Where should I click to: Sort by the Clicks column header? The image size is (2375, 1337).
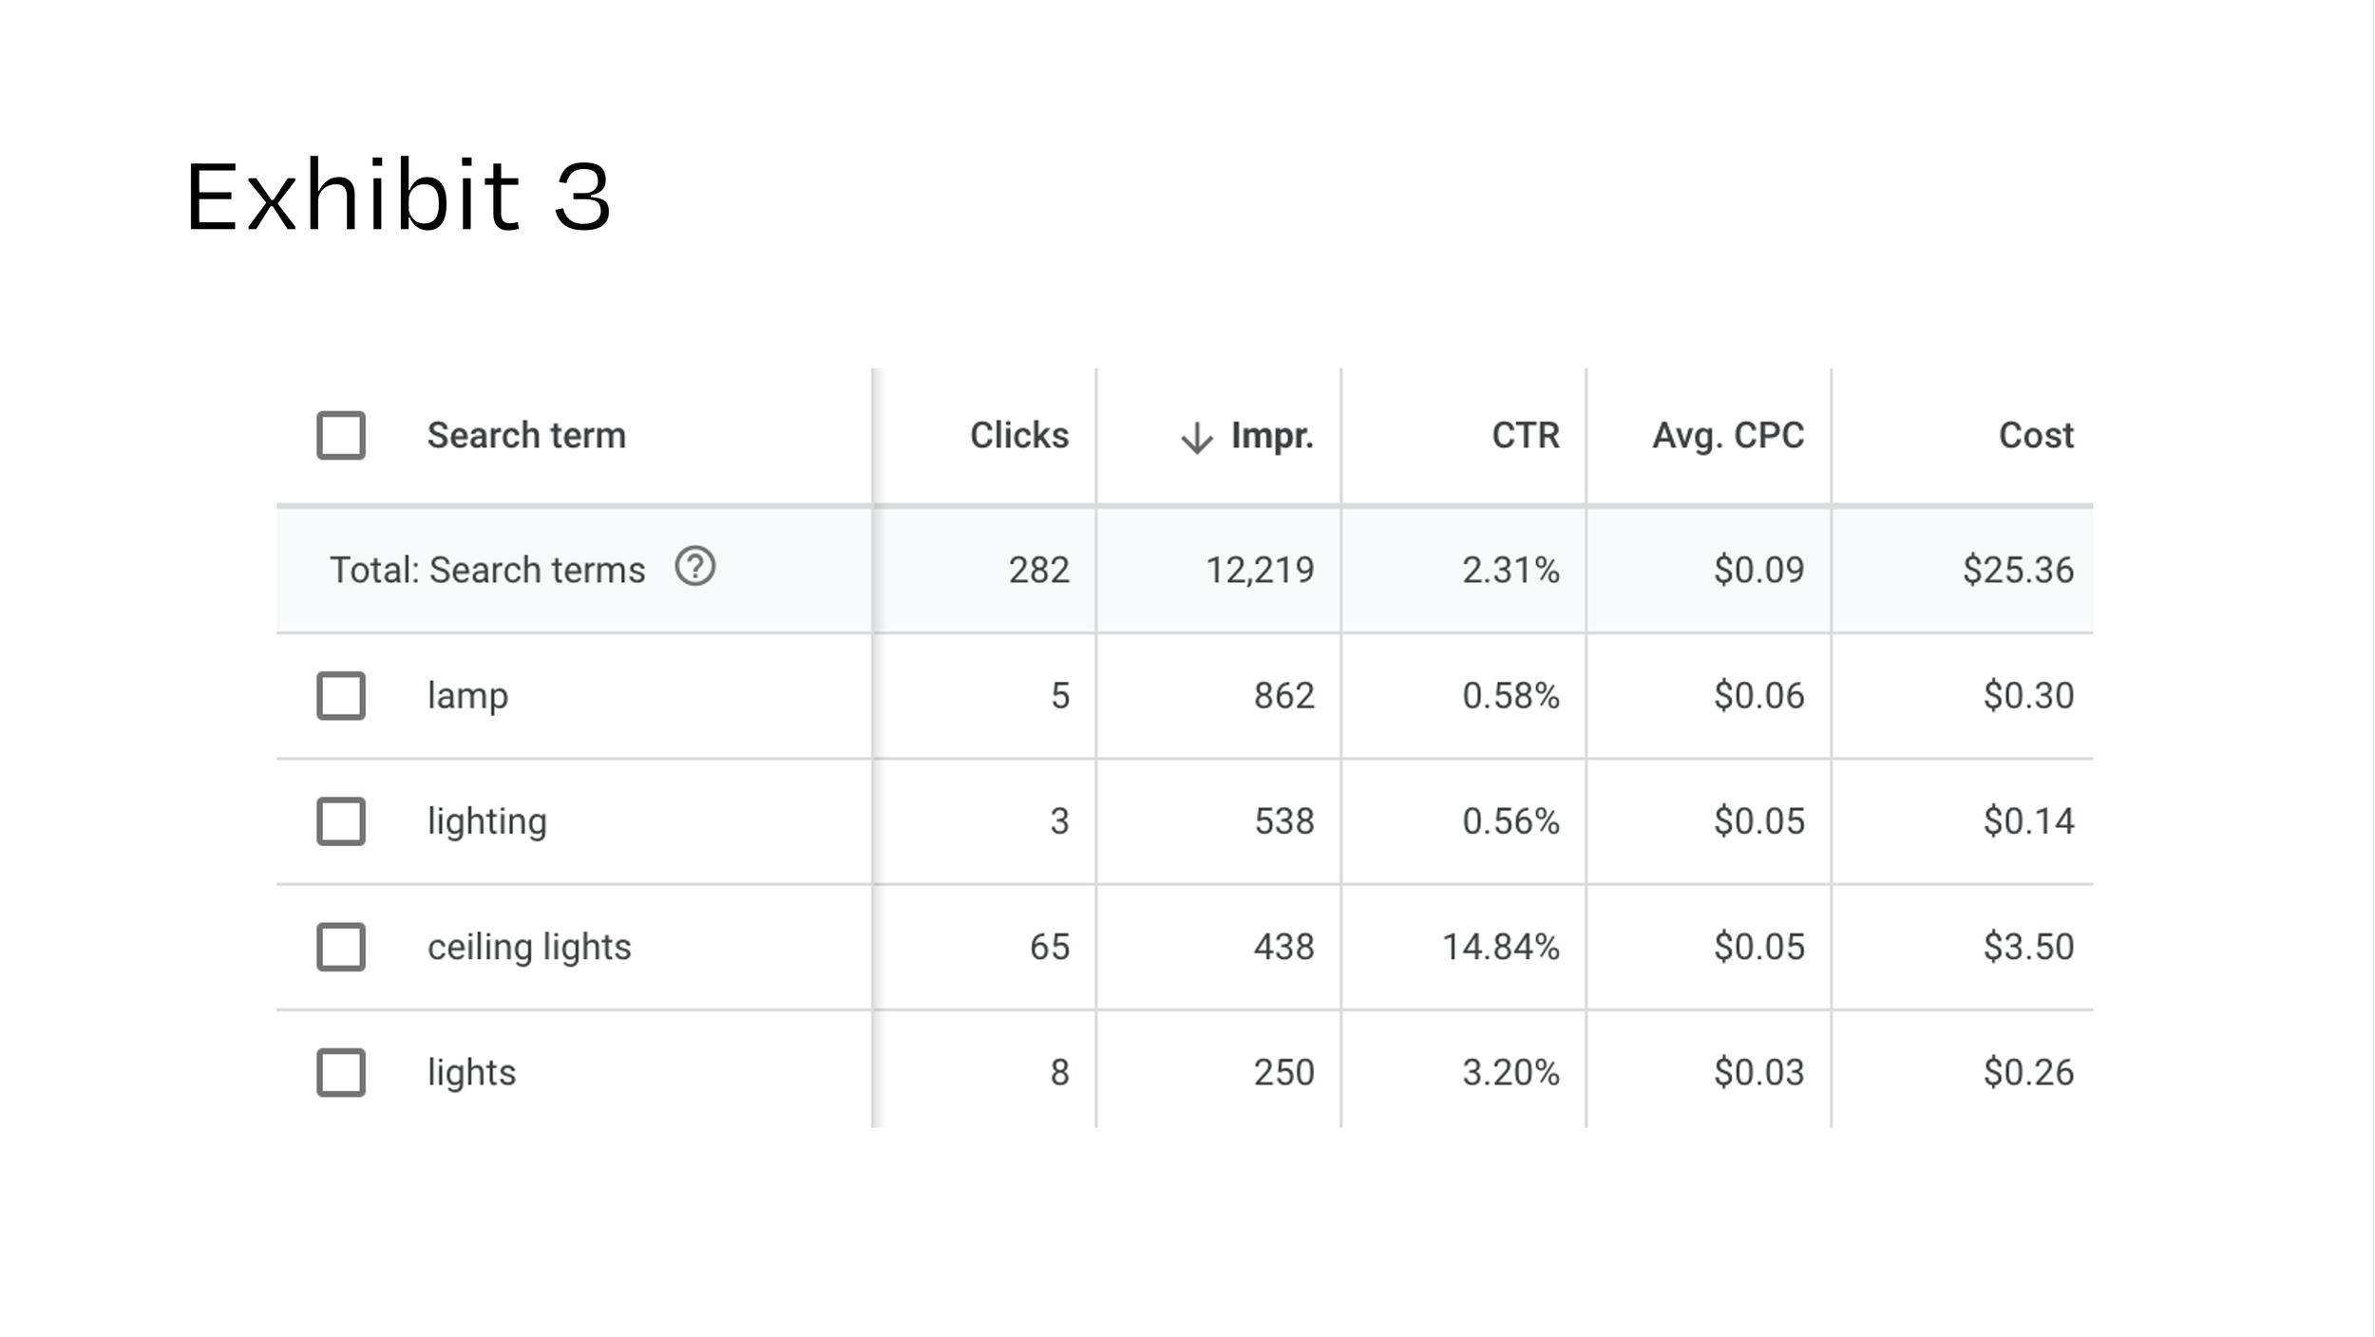tap(1018, 436)
